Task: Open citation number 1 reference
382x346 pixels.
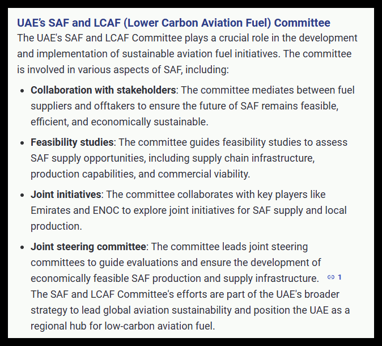Action: pos(339,277)
